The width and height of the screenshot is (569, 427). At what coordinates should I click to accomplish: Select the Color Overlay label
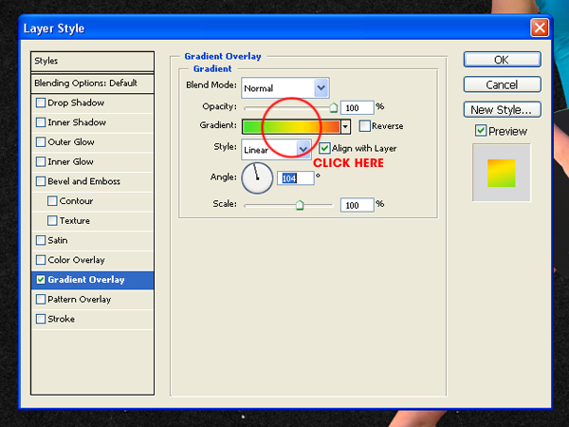(76, 260)
